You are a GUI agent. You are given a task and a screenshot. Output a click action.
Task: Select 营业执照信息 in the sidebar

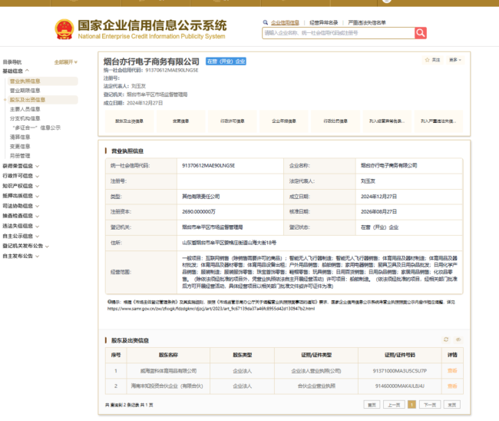click(43, 81)
